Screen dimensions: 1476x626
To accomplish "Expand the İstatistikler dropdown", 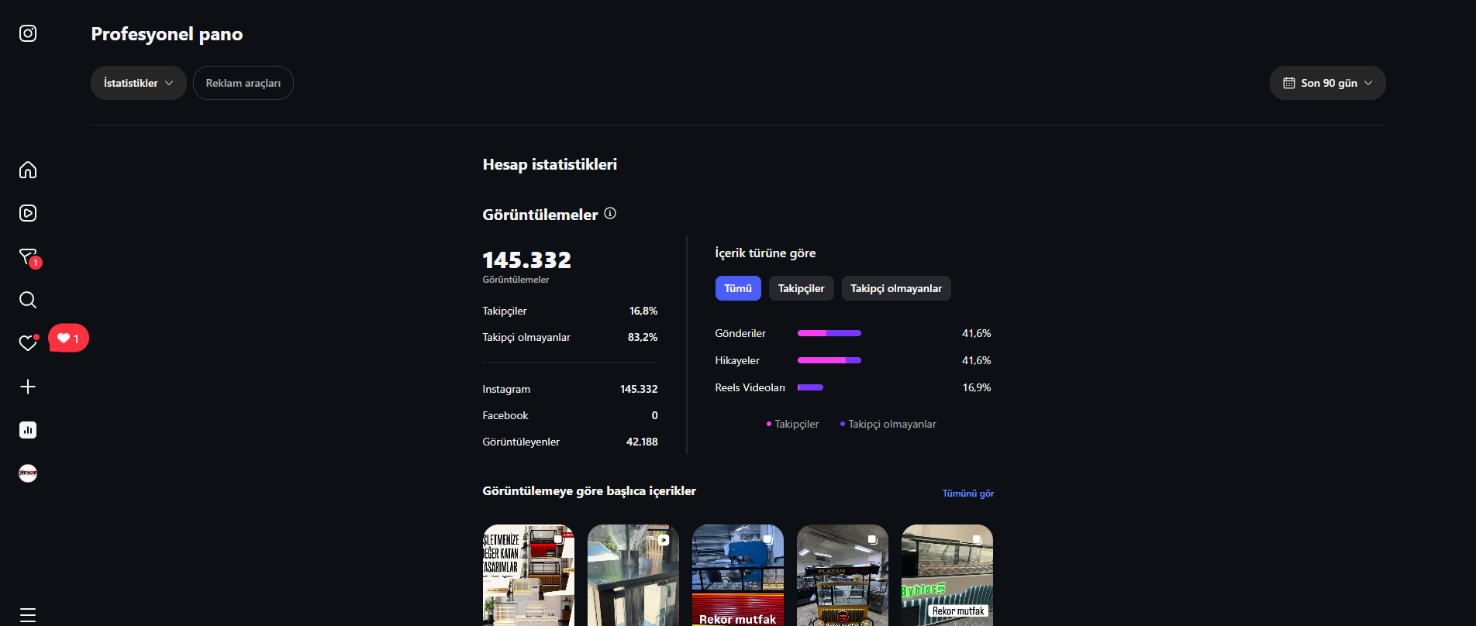I will pos(139,83).
